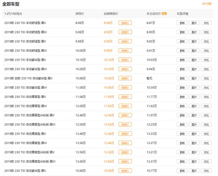The width and height of the screenshot is (218, 176).
Task: Open 图片 for 自动尊享型米粉版 国VI row
Action: click(194, 125)
